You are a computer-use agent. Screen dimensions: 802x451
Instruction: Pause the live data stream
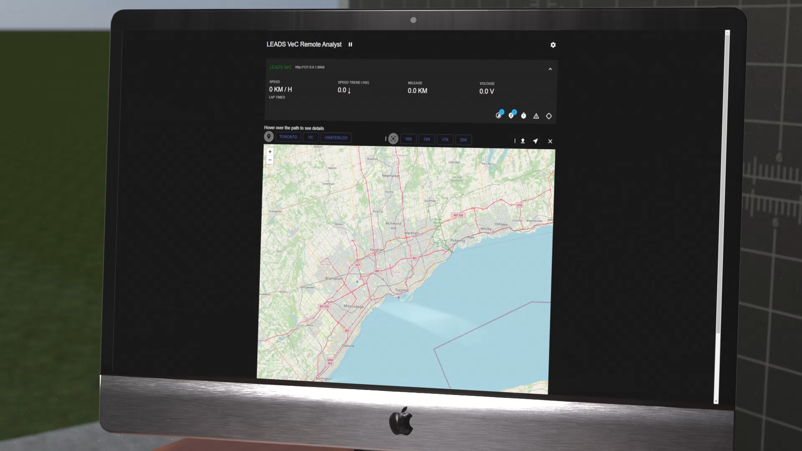[350, 45]
